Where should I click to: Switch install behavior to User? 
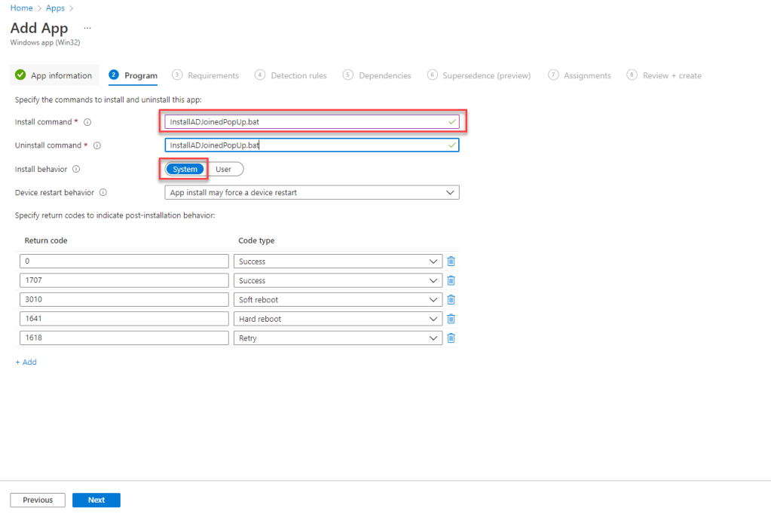(x=223, y=170)
